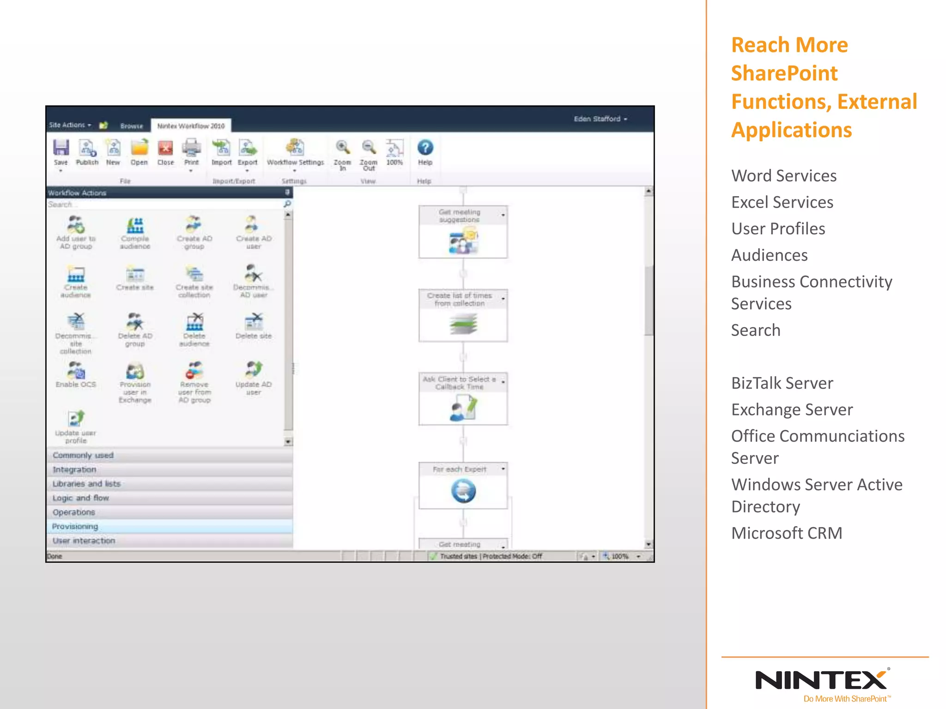
Task: Select Create AD group action
Action: tap(194, 233)
